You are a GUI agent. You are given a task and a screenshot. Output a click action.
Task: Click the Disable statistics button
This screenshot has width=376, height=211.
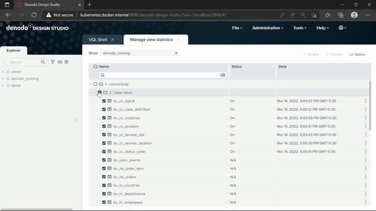(334, 55)
